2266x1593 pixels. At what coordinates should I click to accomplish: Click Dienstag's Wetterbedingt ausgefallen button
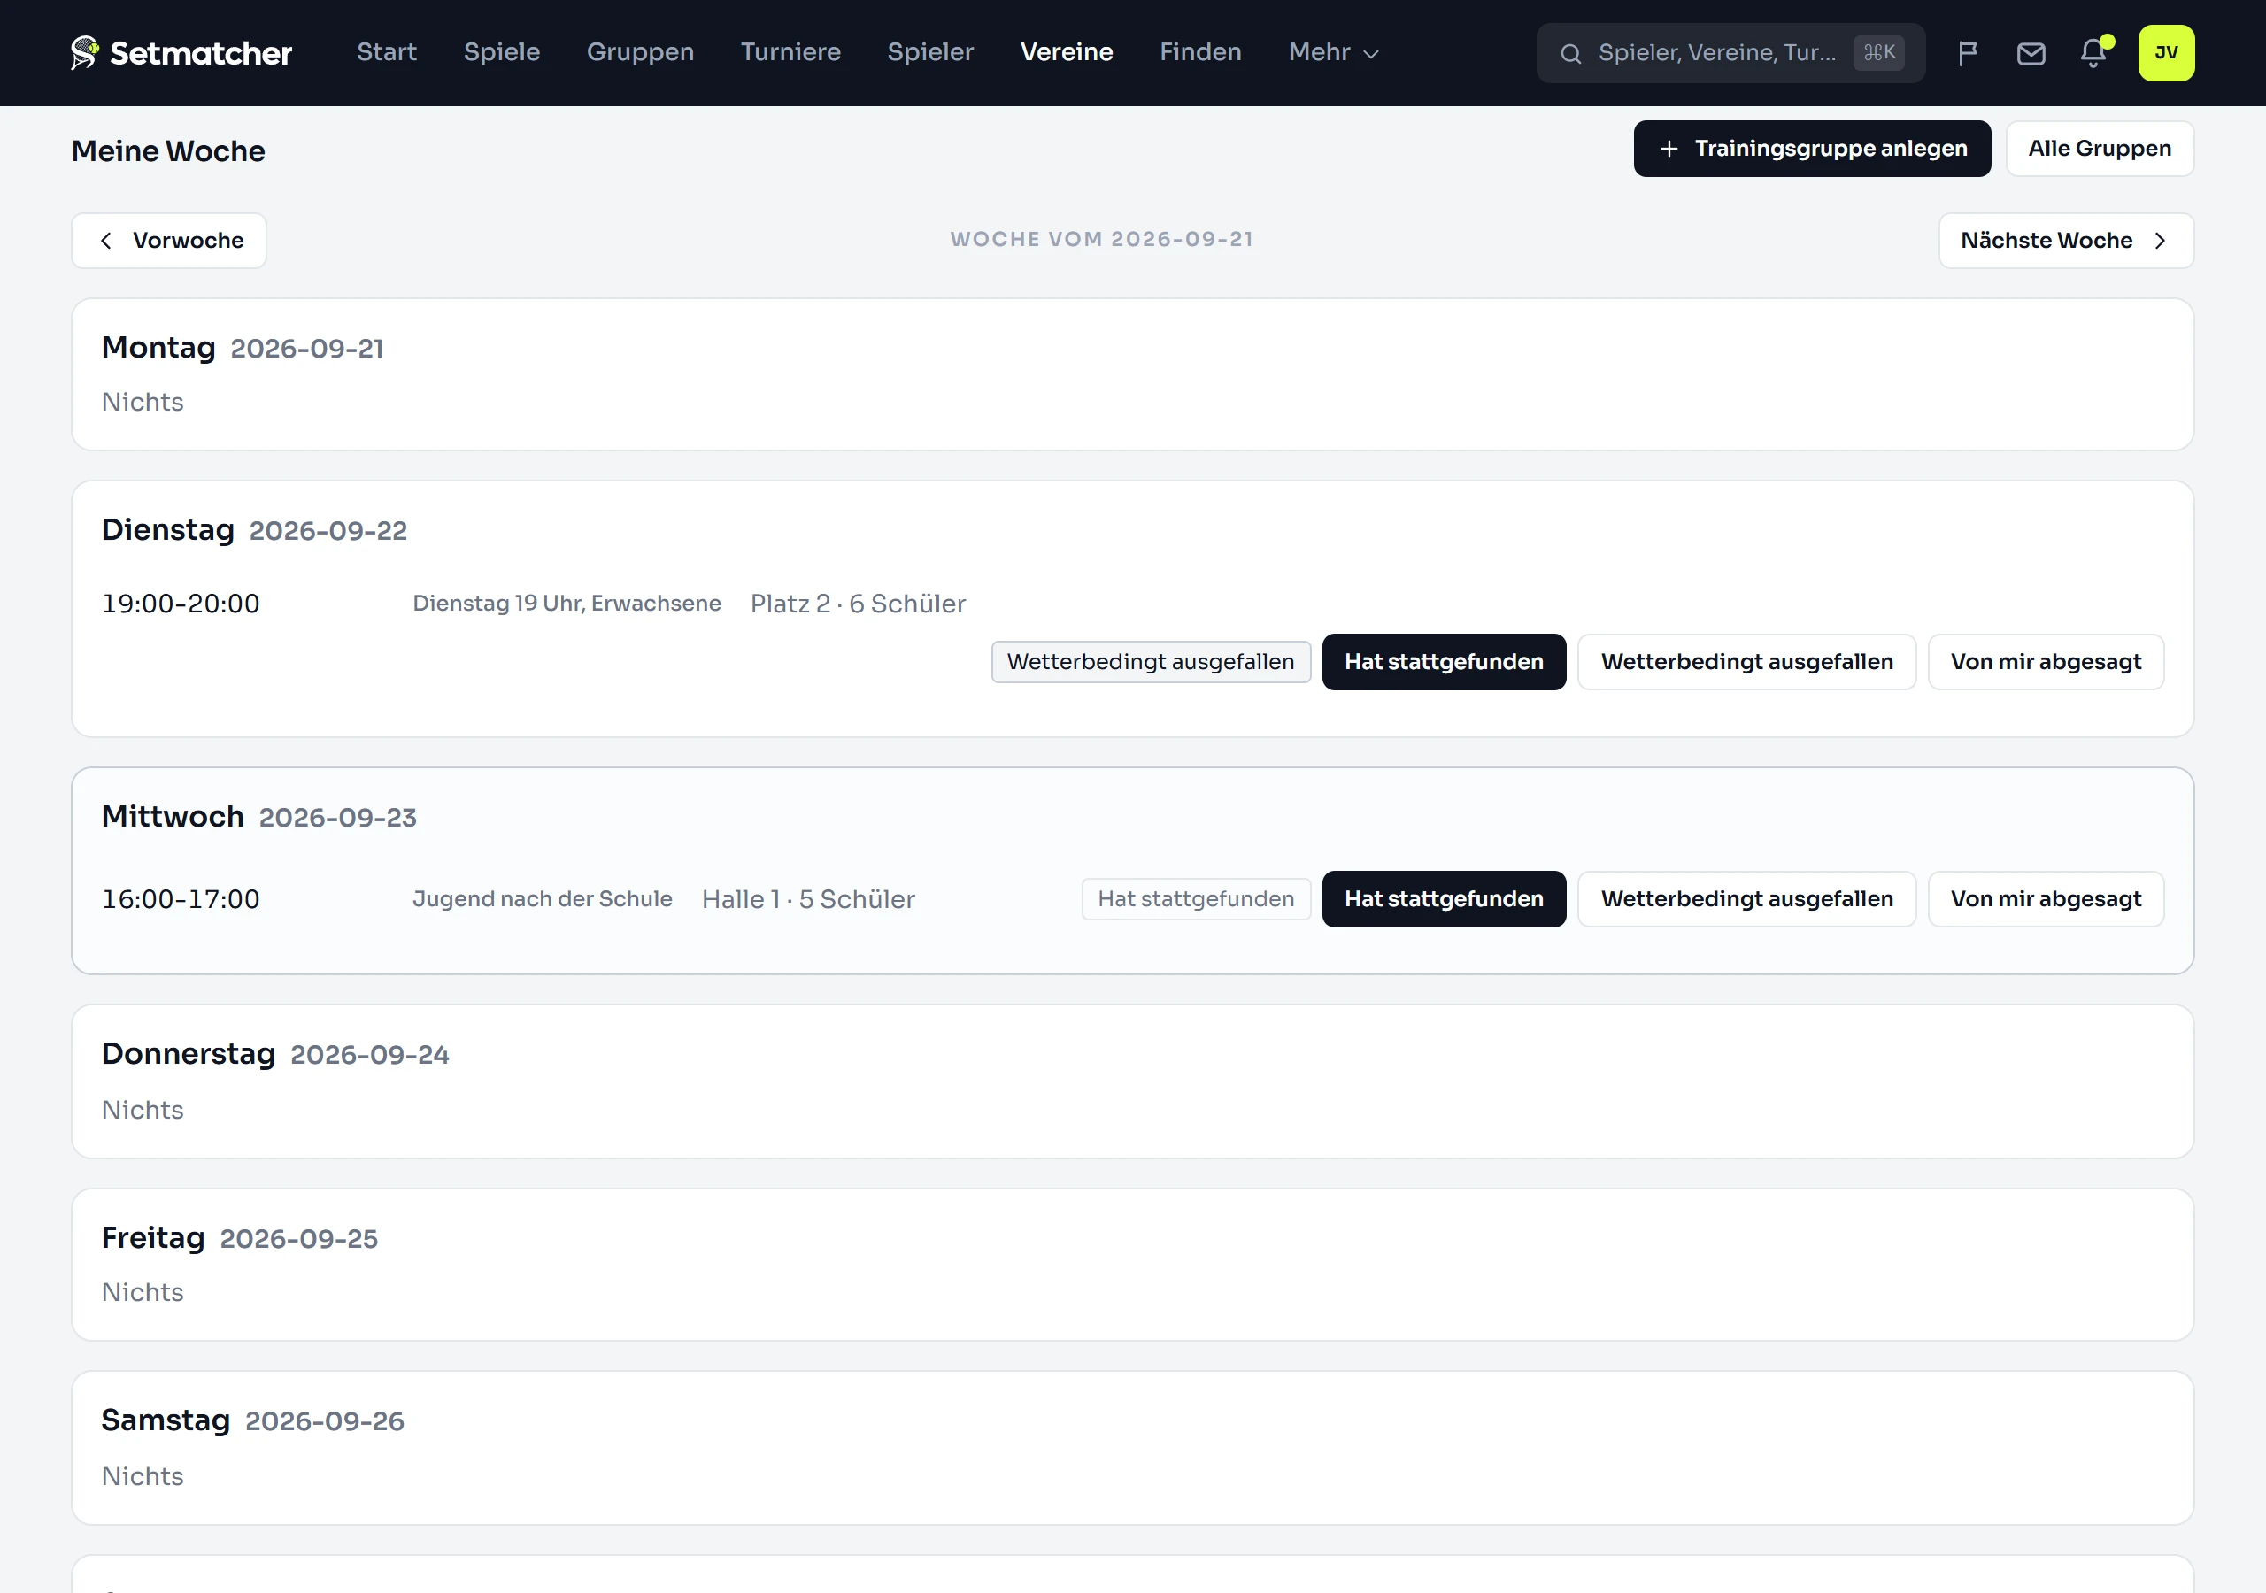point(1746,662)
